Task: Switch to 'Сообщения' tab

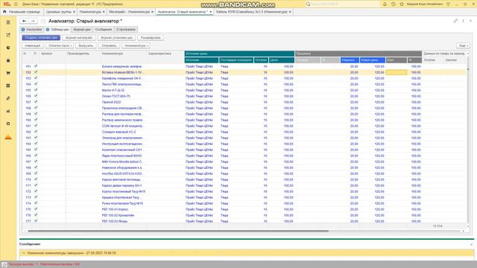Action: tap(104, 30)
